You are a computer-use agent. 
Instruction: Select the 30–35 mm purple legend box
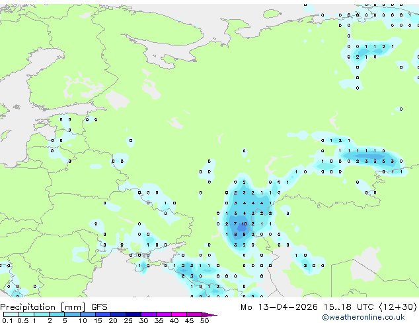149,314
